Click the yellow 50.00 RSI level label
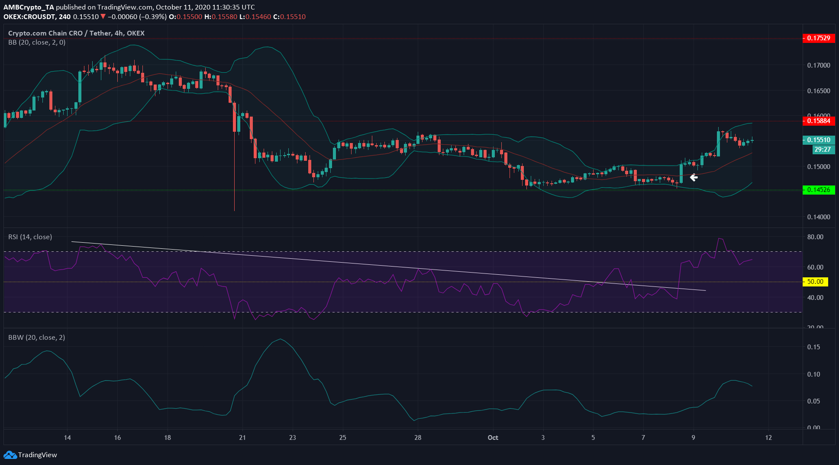Screen dimensions: 839x465 815,282
